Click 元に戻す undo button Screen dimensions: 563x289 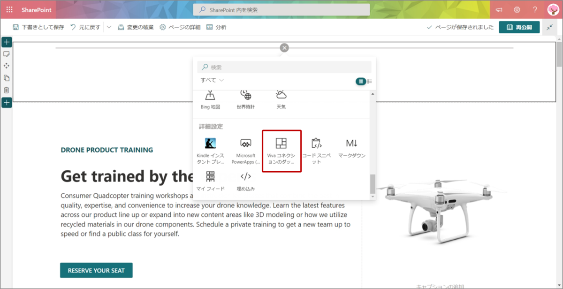coord(85,27)
